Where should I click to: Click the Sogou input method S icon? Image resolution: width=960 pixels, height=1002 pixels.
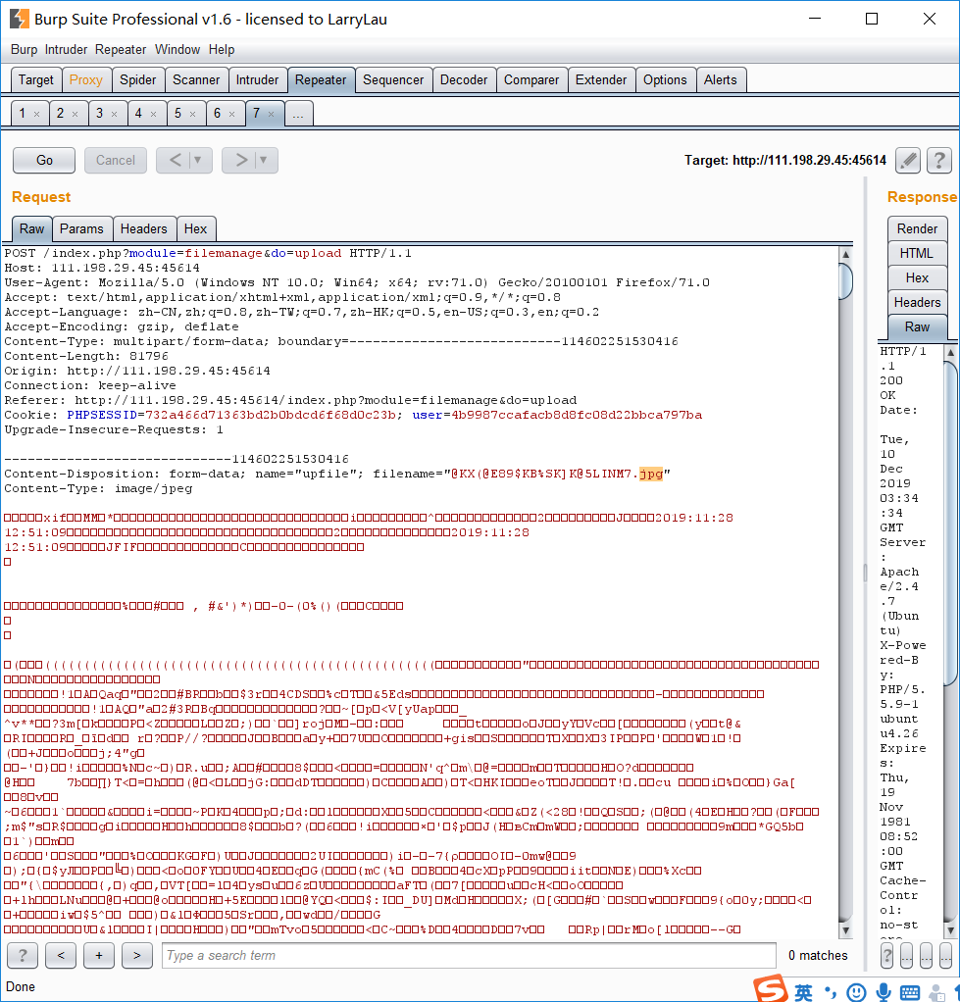point(771,988)
